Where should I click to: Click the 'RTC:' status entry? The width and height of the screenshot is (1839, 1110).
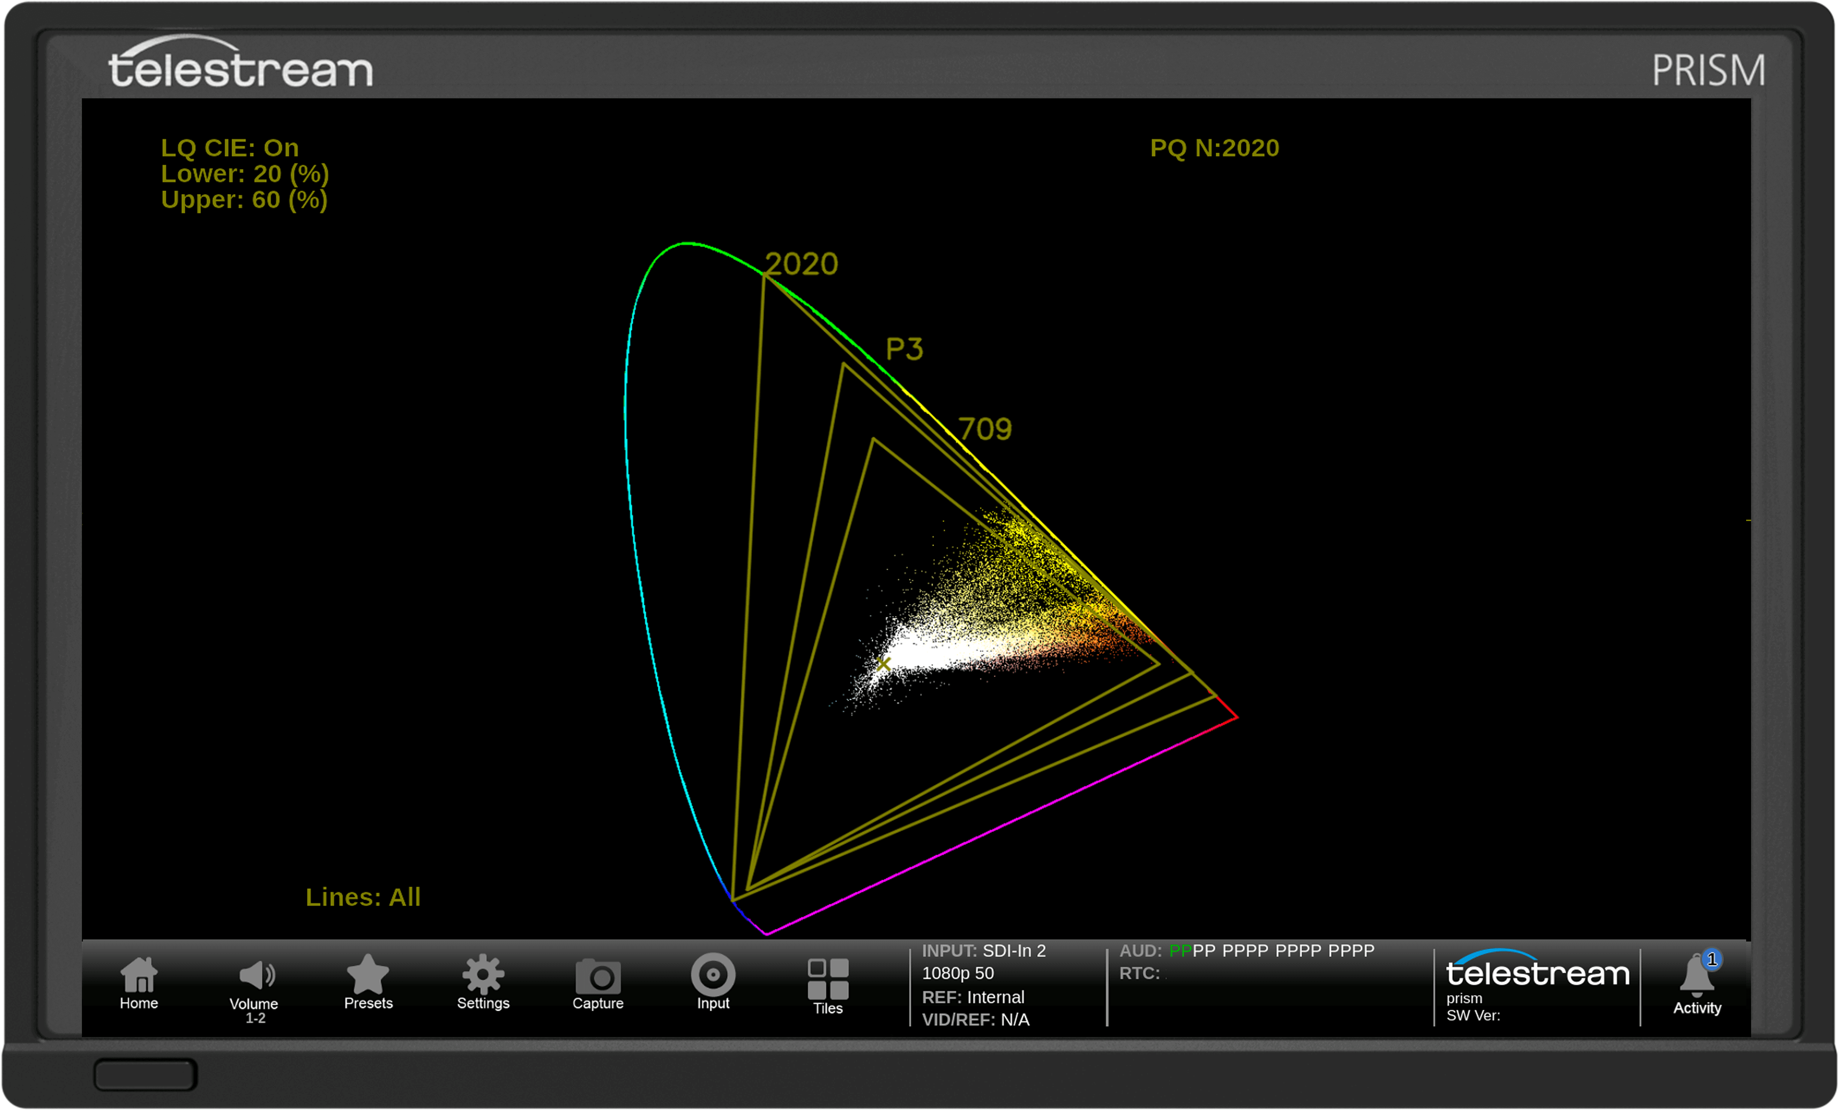click(1140, 973)
